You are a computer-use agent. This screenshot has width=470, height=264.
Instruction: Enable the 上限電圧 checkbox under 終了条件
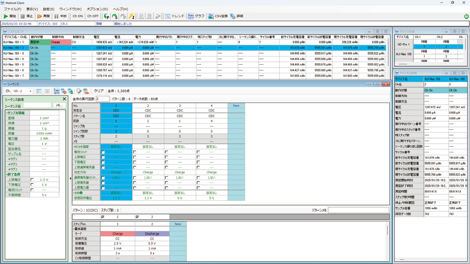[32, 180]
